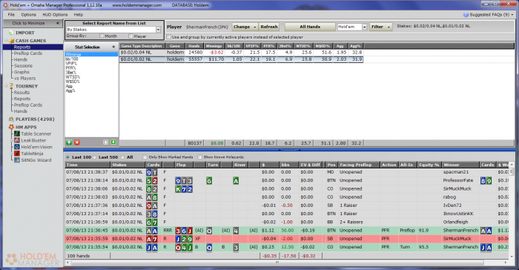Select the Last 500 radio button
This screenshot has height=270, width=519.
95,157
